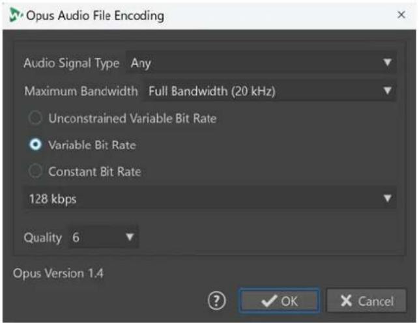Click the WaveLab logo in the title bar
The image size is (419, 323).
16,15
